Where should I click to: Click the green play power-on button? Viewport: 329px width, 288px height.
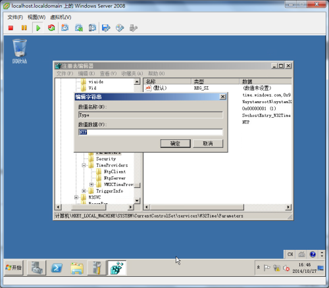click(38, 28)
